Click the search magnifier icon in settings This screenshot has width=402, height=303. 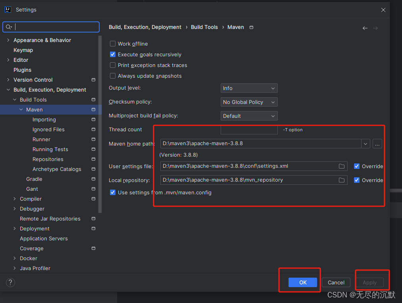[9, 27]
